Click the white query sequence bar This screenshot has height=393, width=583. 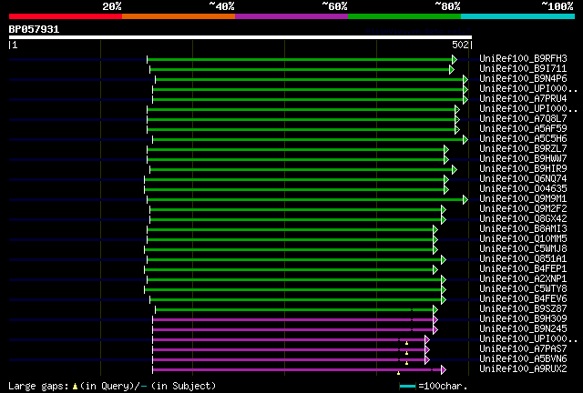(x=240, y=37)
